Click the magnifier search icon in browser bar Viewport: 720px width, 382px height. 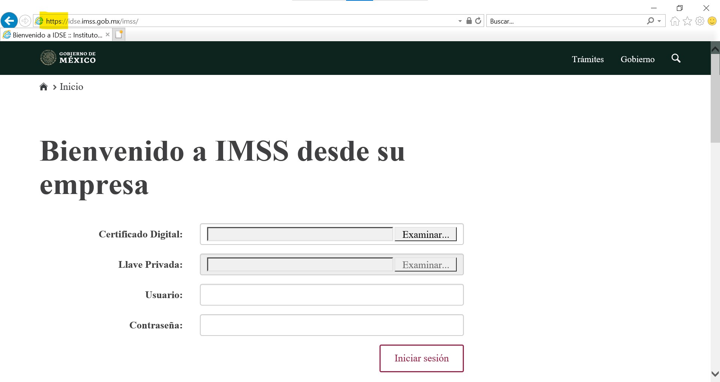click(x=650, y=21)
